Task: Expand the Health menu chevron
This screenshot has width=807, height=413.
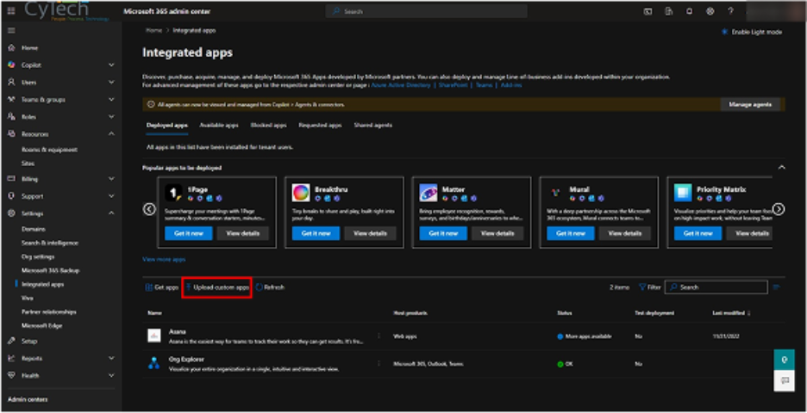Action: [112, 375]
